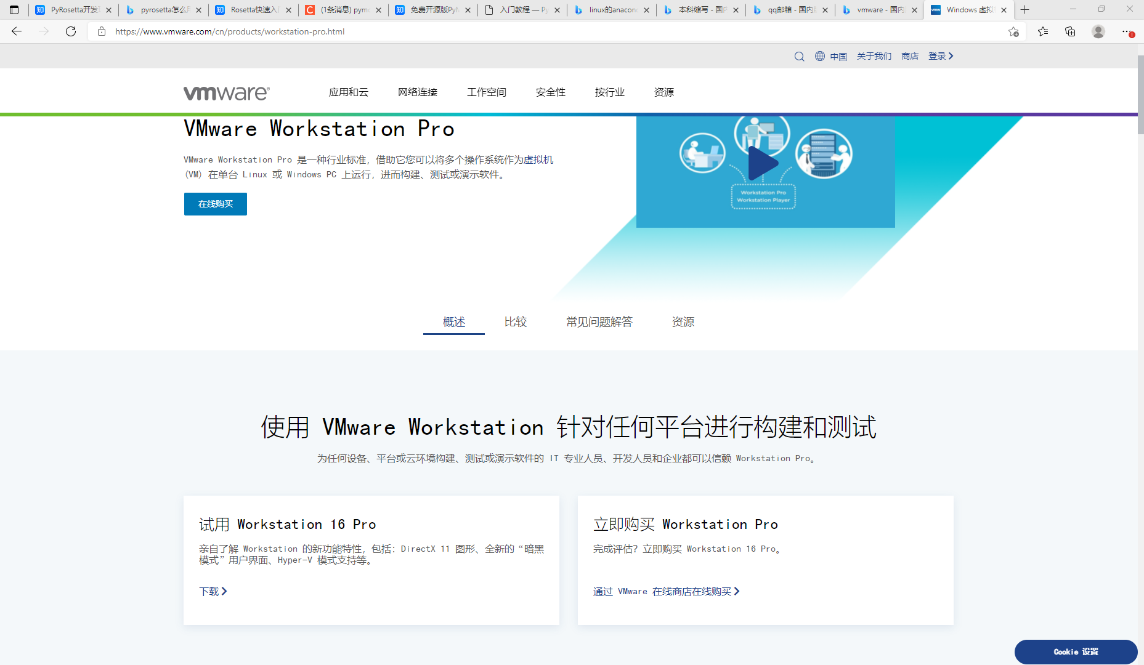Click the browser back arrow
This screenshot has width=1144, height=665.
coord(16,31)
